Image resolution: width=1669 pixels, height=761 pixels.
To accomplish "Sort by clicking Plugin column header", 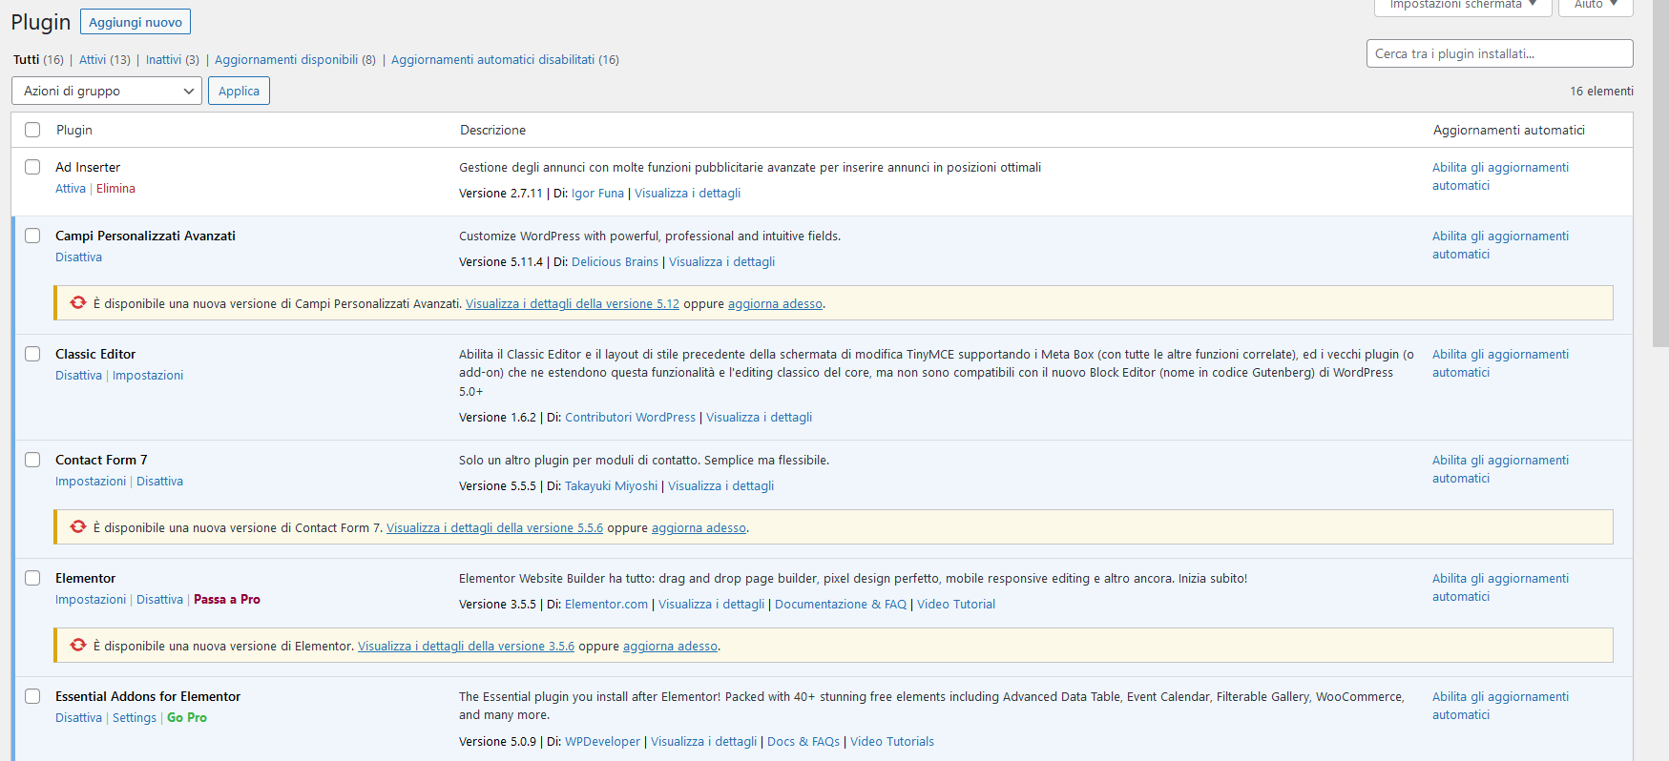I will (74, 130).
